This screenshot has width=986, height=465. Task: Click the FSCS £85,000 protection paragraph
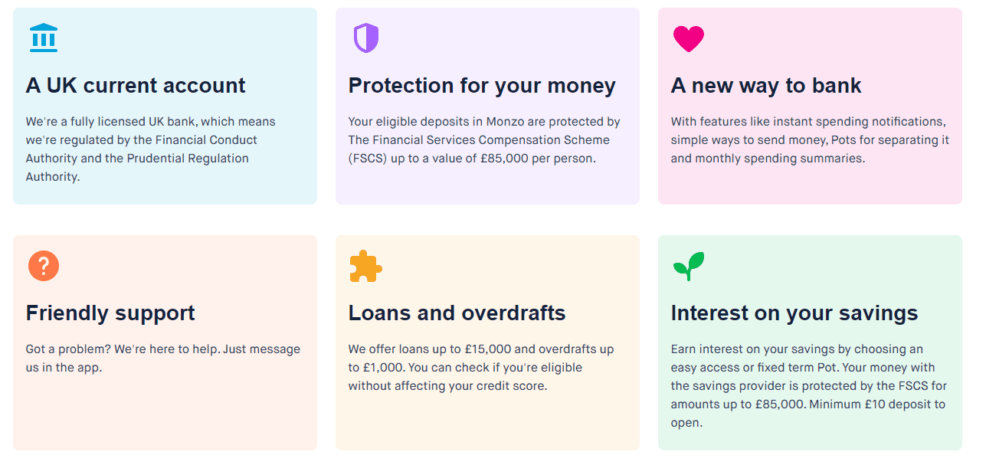(484, 140)
